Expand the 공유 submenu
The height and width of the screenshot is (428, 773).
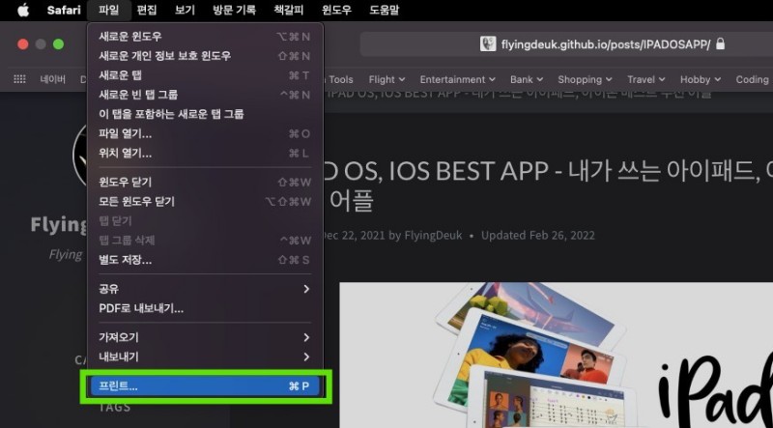[205, 289]
